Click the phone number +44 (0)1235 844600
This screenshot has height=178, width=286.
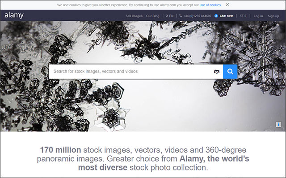tap(197, 16)
